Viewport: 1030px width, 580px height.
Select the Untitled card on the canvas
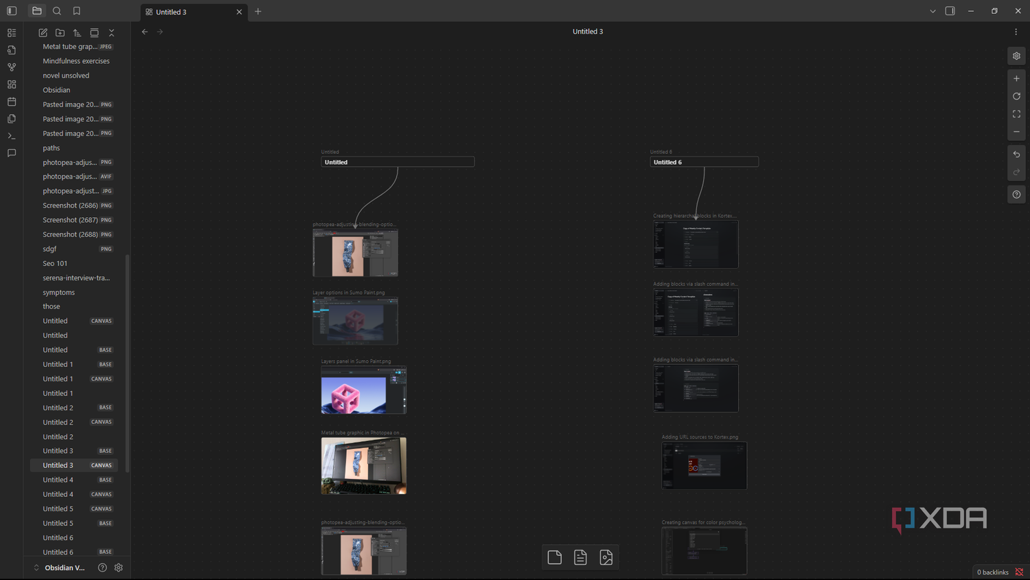click(398, 162)
